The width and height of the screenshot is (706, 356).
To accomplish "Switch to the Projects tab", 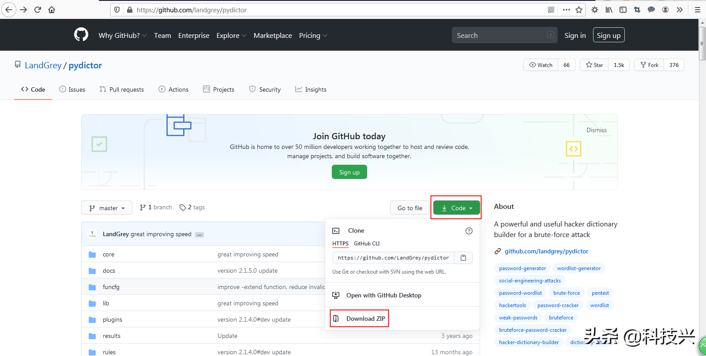I will 219,89.
